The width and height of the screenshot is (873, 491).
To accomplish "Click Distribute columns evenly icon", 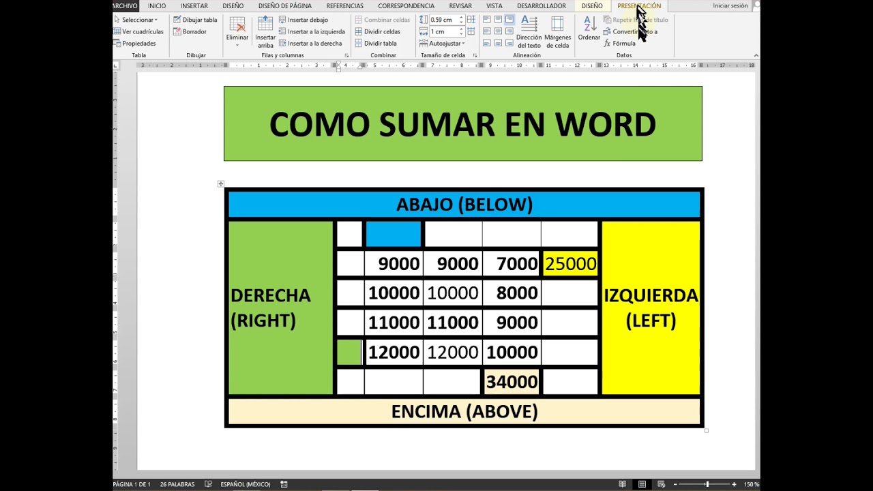I will pos(471,31).
